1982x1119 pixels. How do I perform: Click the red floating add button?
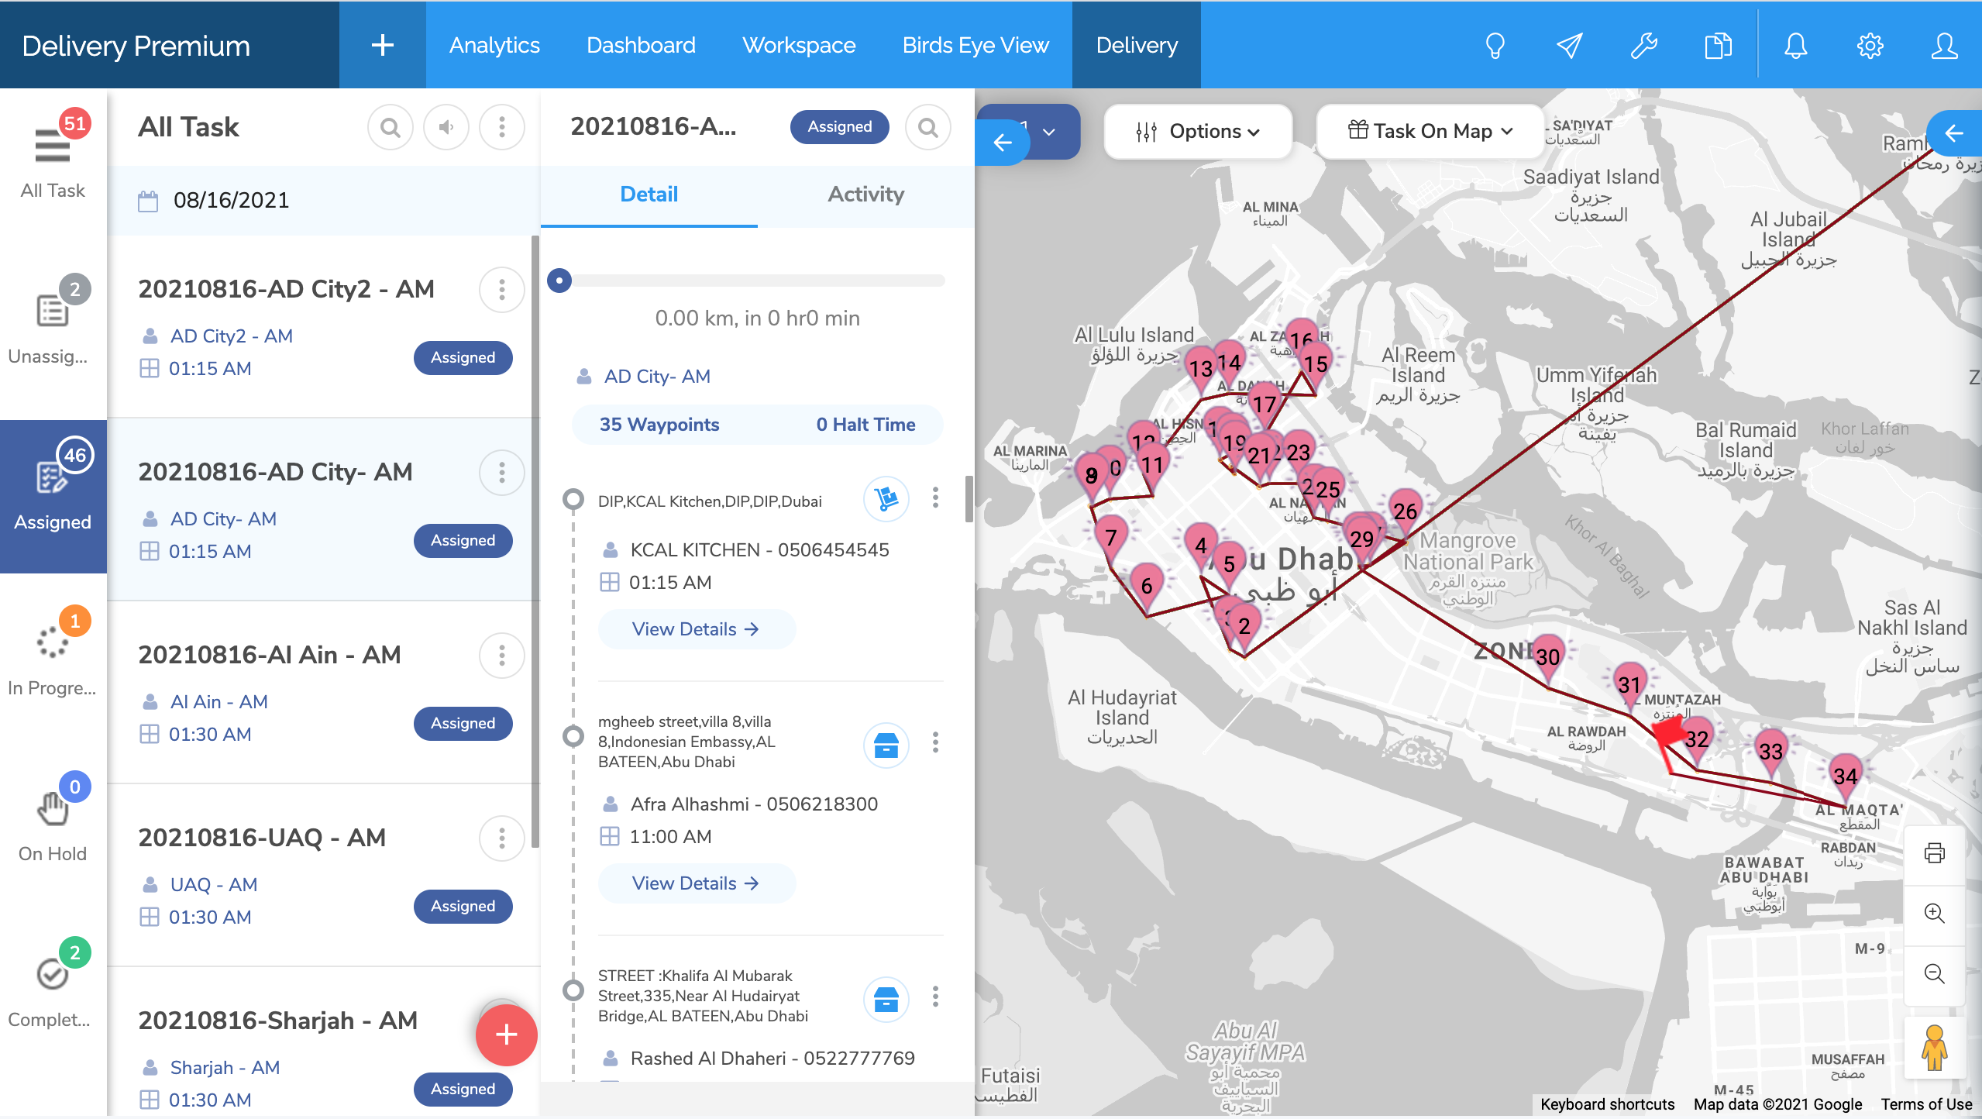[506, 1035]
